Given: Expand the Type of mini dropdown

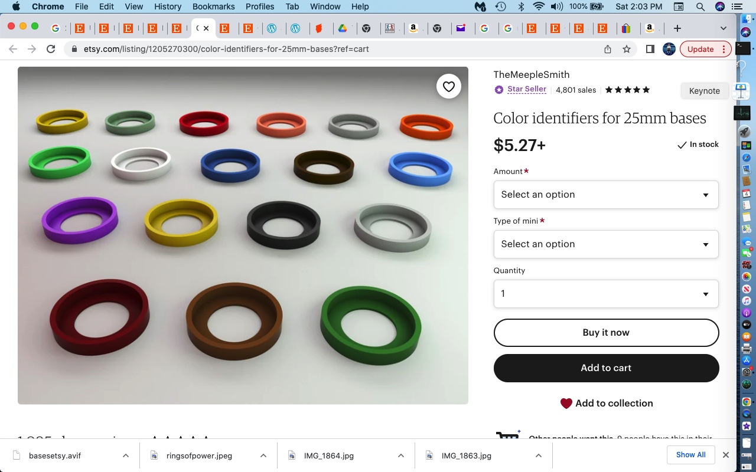Looking at the screenshot, I should 606,244.
